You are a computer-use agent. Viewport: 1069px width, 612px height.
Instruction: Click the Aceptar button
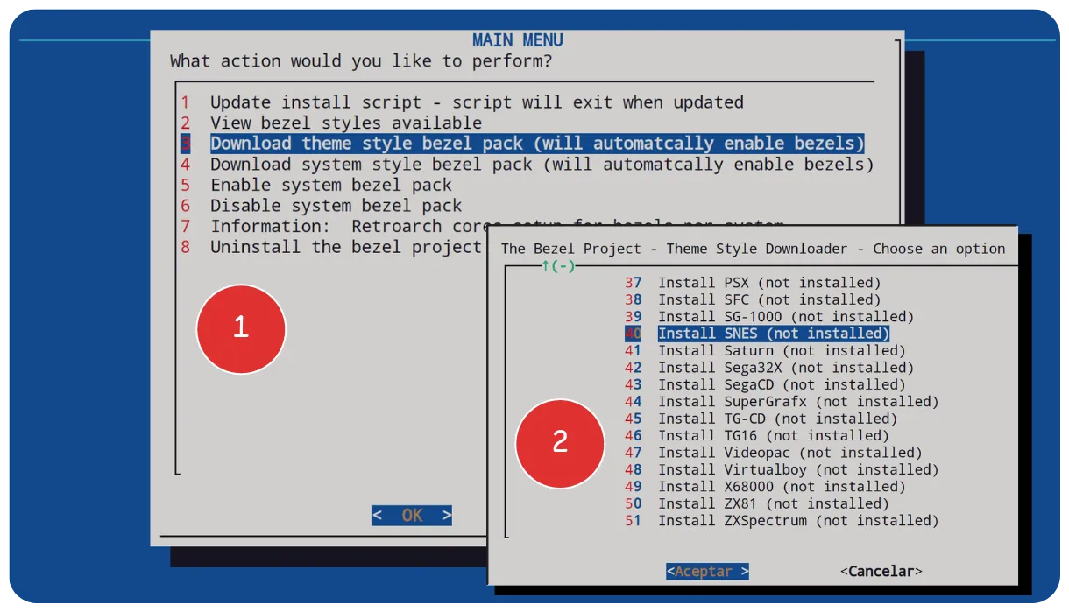tap(707, 572)
